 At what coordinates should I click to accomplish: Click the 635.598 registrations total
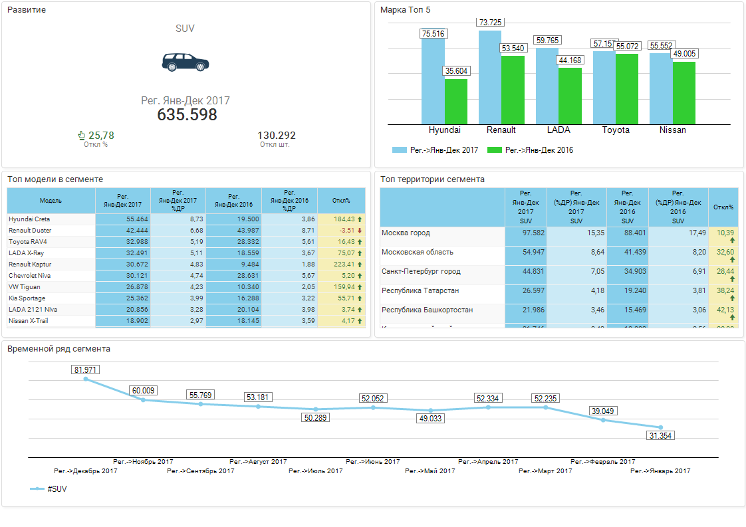[187, 115]
